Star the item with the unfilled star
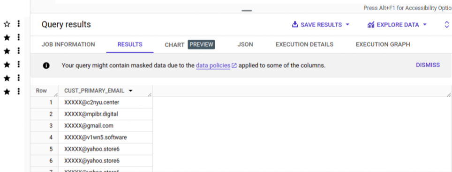 [7, 24]
